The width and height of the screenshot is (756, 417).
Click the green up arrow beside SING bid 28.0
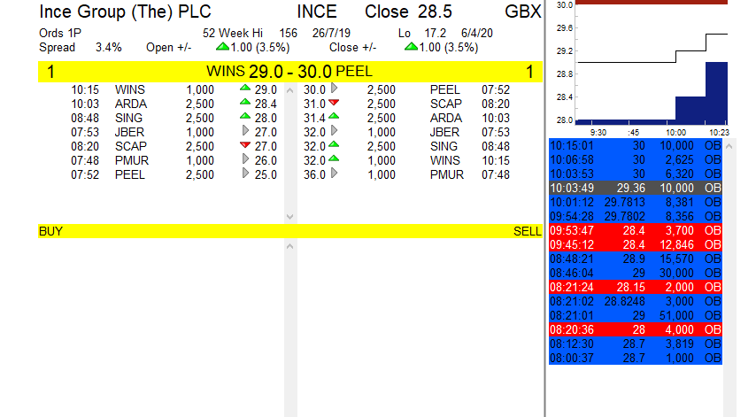click(x=245, y=116)
